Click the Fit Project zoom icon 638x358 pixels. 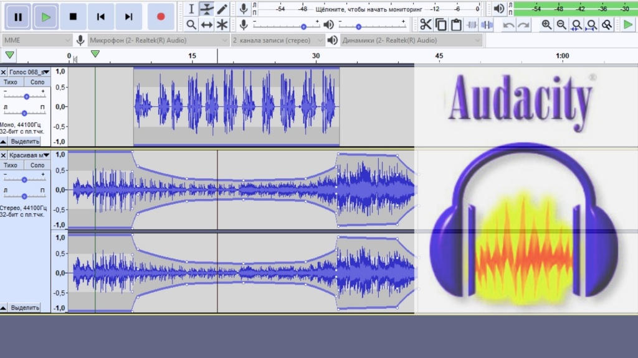(x=592, y=25)
